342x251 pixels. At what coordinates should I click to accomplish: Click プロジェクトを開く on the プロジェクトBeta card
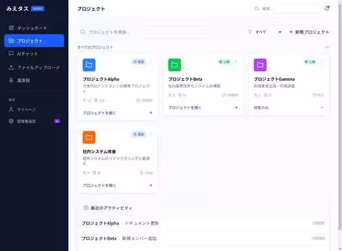click(185, 107)
